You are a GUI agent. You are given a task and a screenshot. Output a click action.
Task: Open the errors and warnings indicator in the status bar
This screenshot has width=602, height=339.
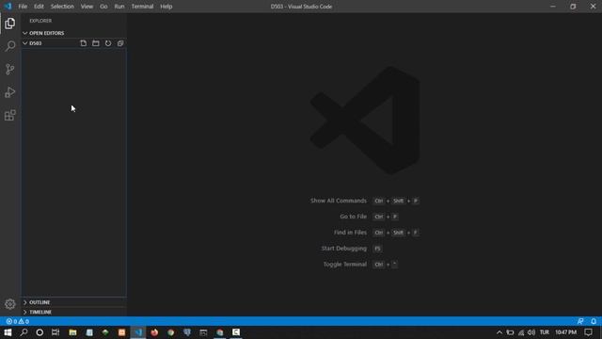[x=18, y=321]
